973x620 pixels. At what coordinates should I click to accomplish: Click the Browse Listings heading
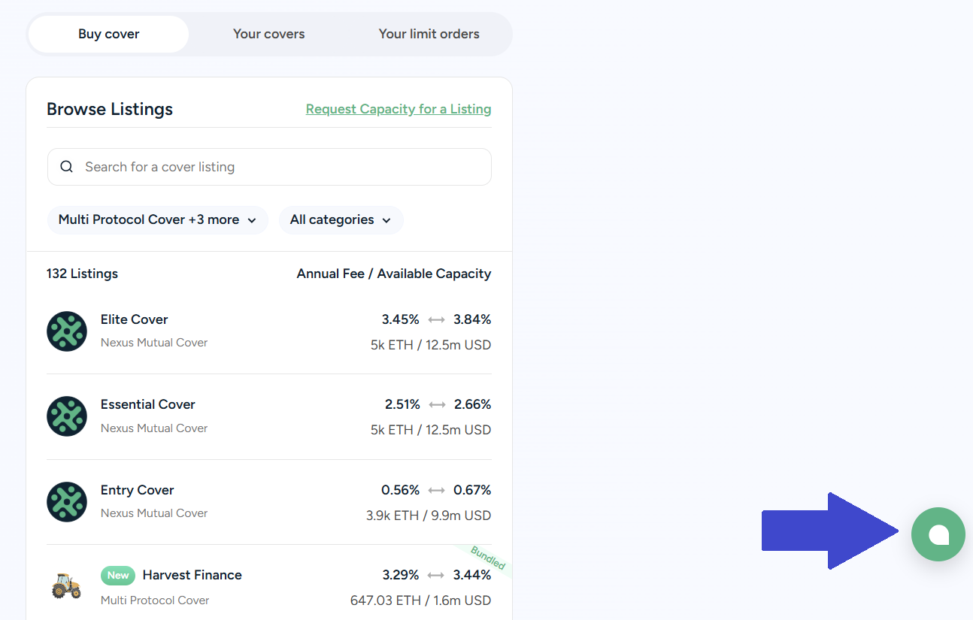click(x=110, y=109)
